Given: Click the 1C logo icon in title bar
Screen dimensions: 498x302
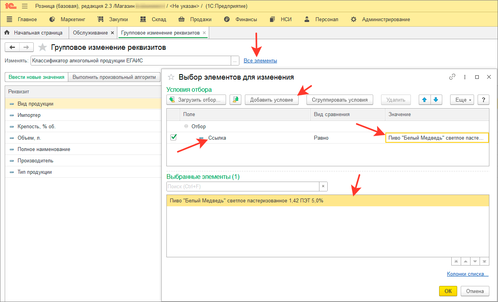Looking at the screenshot, I should point(11,6).
